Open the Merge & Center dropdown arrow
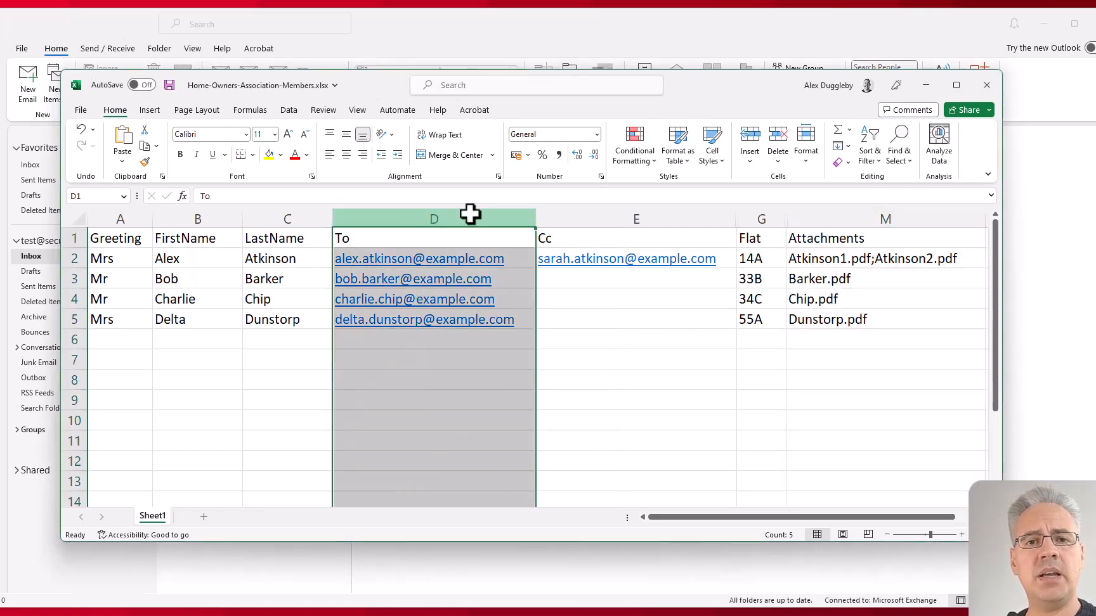The height and width of the screenshot is (616, 1096). pos(492,155)
